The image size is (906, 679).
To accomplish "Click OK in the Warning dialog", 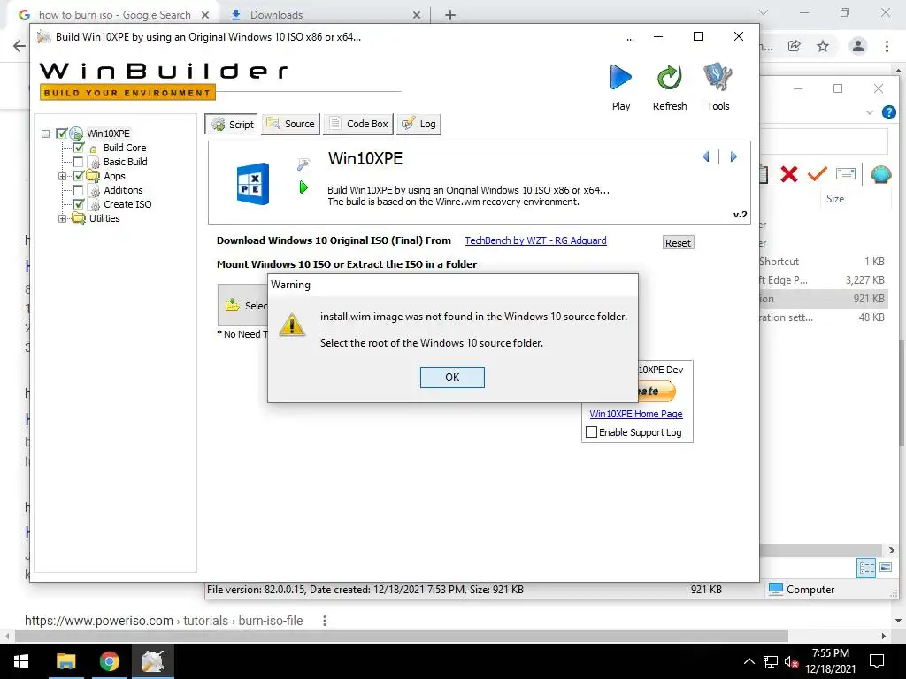I will [452, 377].
